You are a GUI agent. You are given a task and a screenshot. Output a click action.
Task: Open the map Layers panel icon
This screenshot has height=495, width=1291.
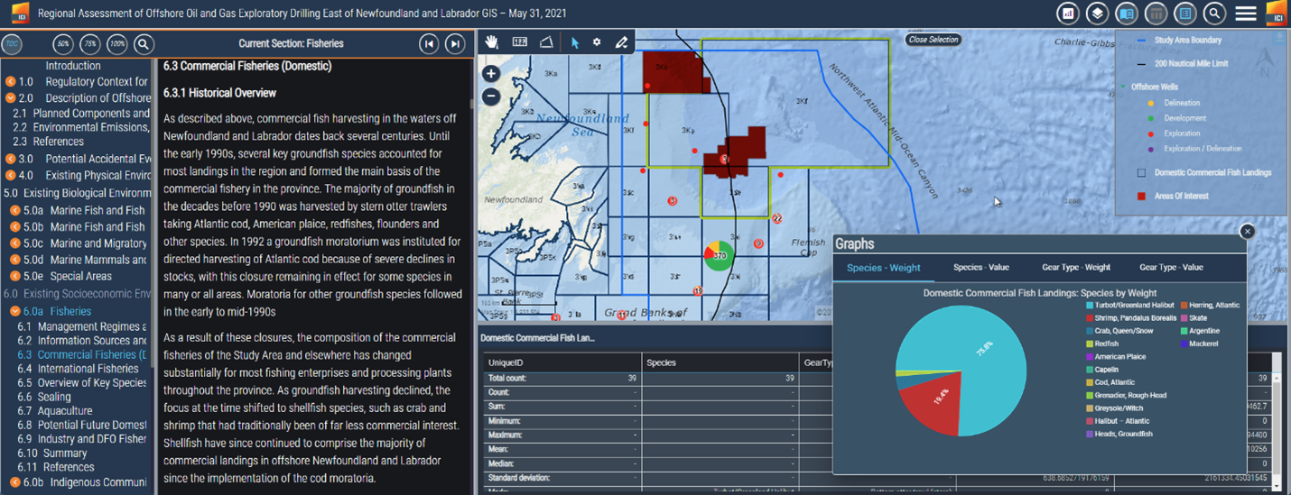(x=1096, y=14)
